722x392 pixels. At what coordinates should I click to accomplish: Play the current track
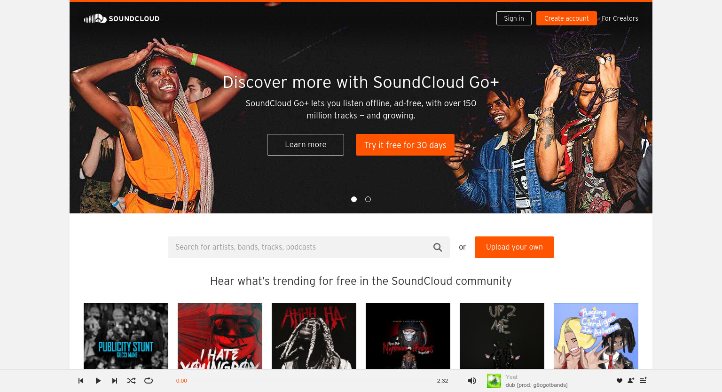pyautogui.click(x=98, y=381)
